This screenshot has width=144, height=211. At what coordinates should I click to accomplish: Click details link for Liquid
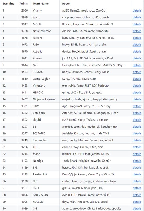(137, 120)
